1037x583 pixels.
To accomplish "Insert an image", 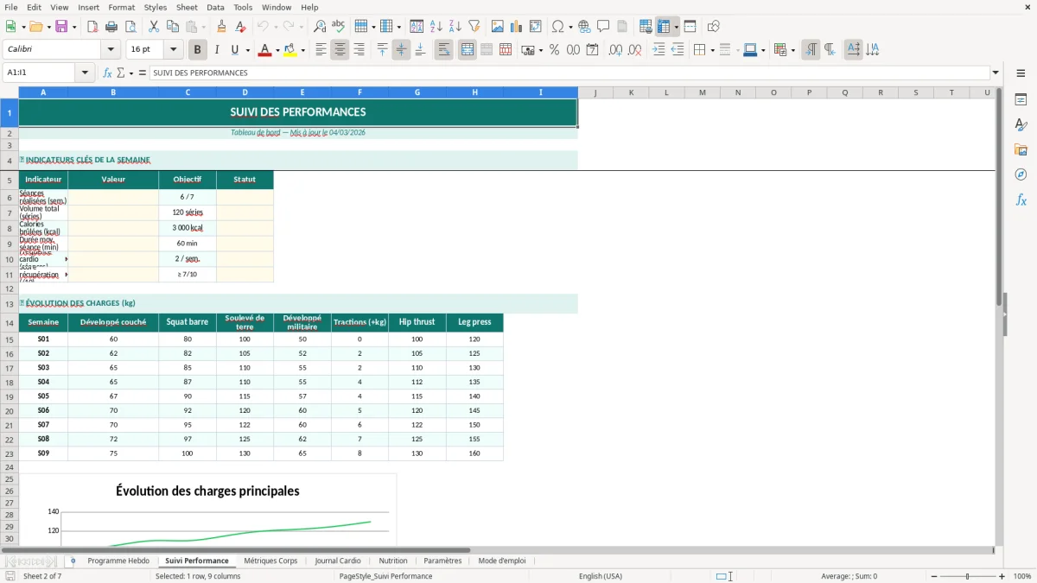I will point(498,27).
